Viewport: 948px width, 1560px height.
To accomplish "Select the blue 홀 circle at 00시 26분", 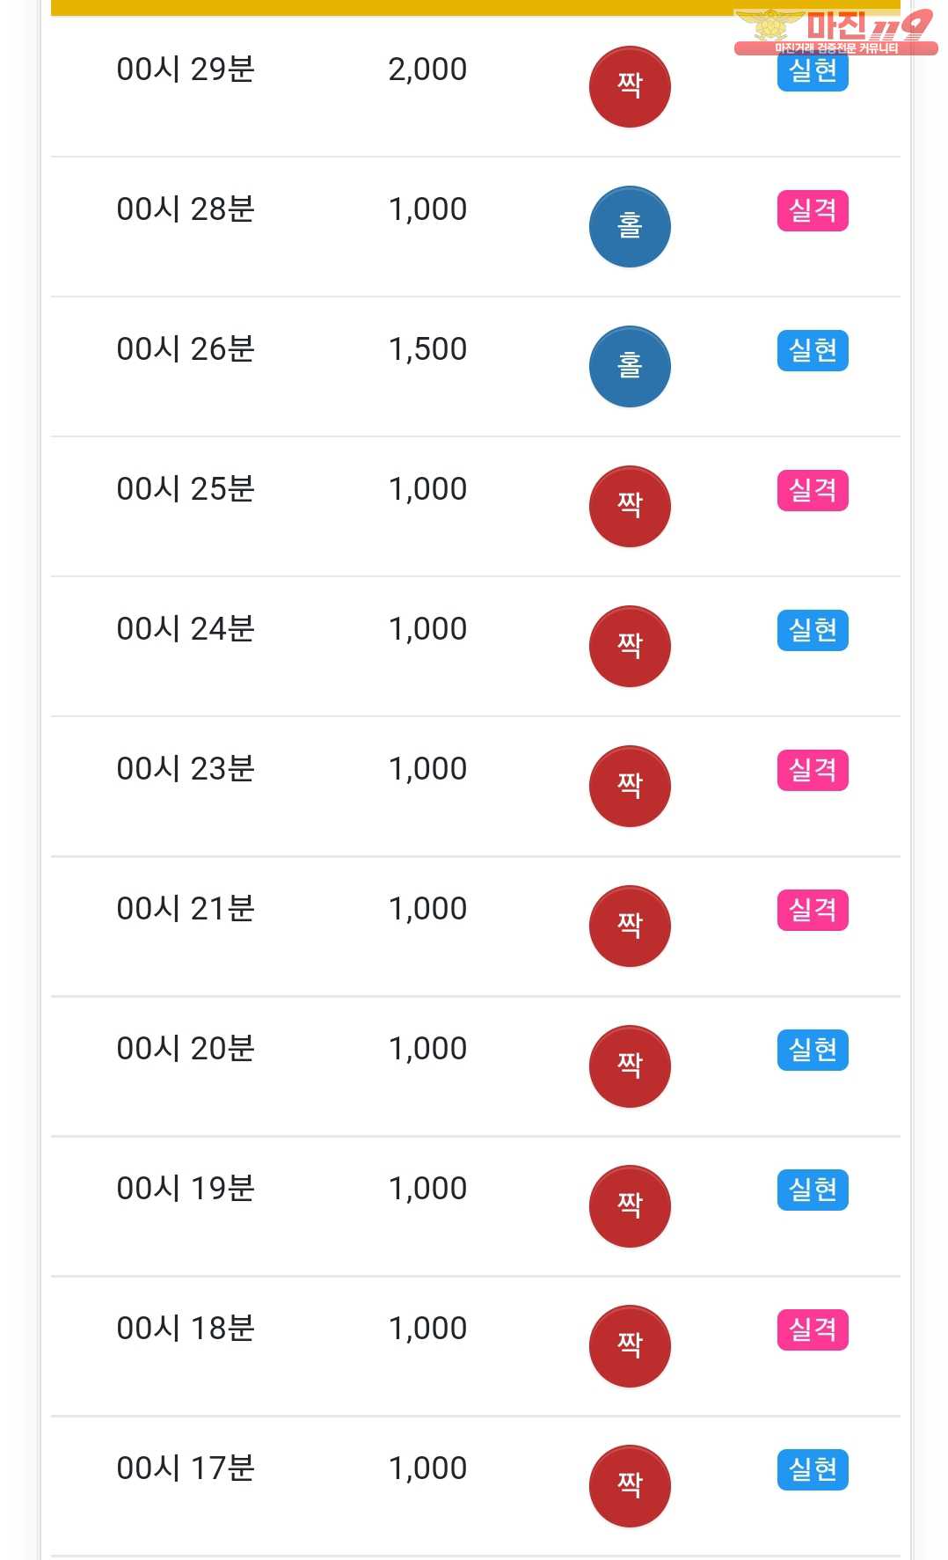I will pyautogui.click(x=630, y=366).
